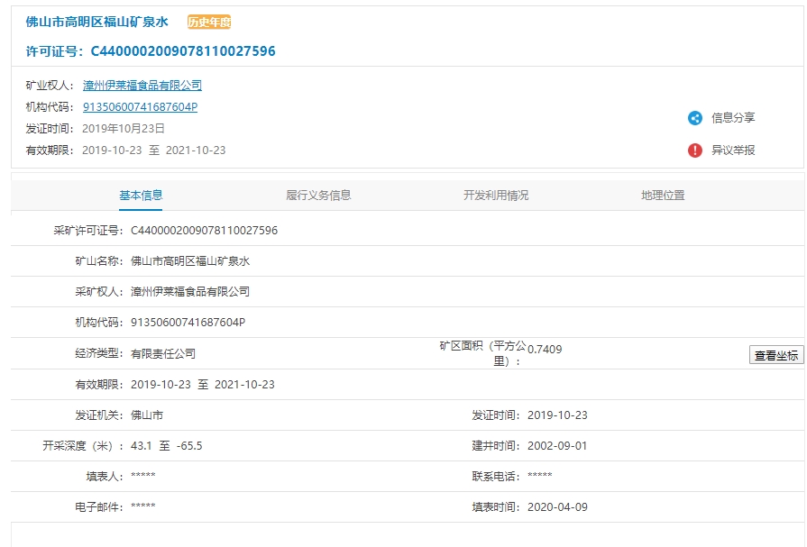Open the 信息分享 text link
Image resolution: width=807 pixels, height=547 pixels.
point(733,118)
